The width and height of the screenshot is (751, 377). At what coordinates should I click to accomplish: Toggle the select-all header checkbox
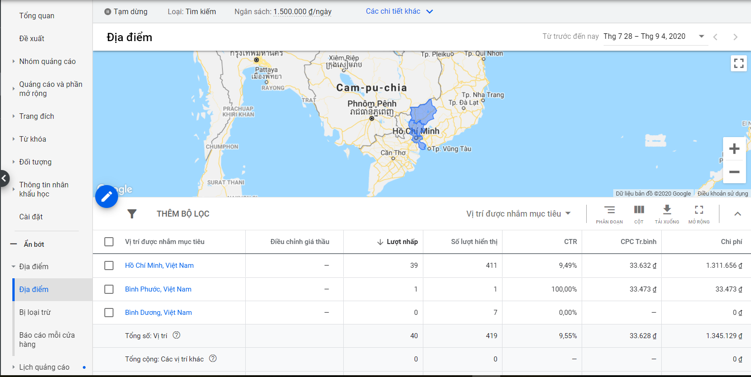[109, 242]
